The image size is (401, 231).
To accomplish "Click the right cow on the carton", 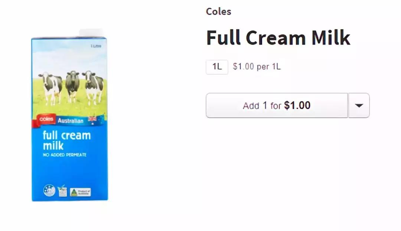I will (94, 86).
